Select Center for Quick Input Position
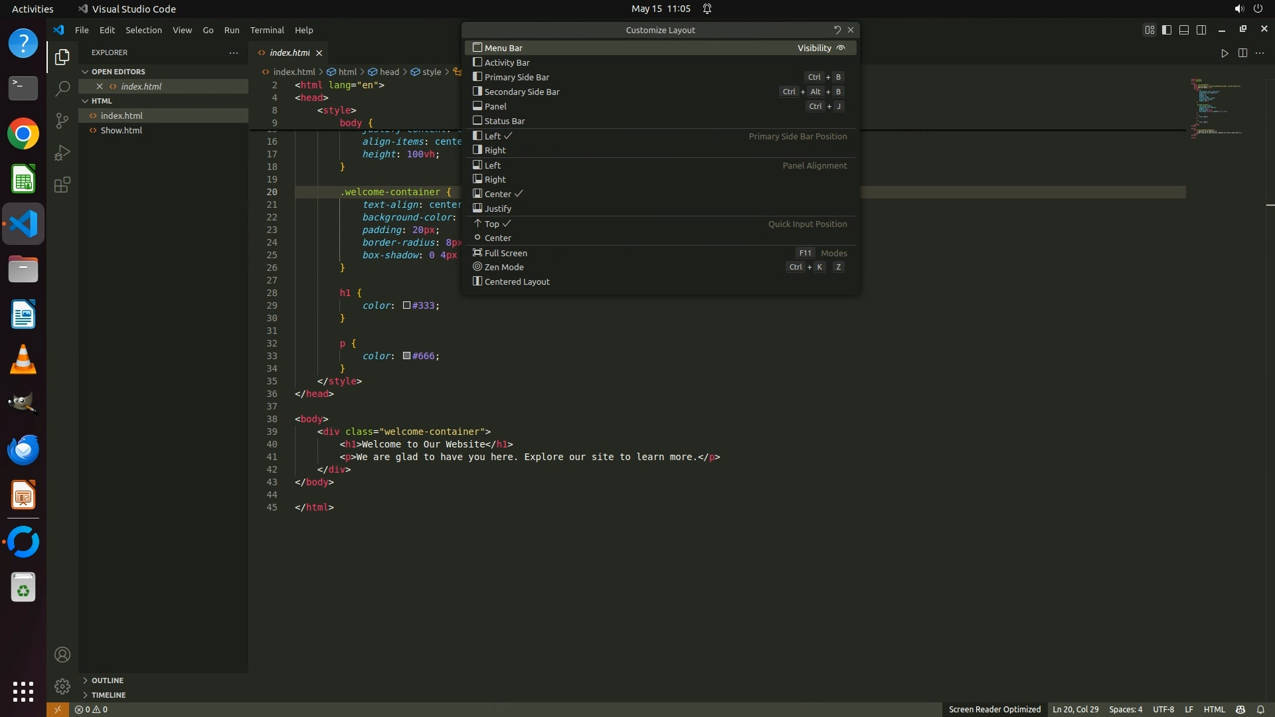The height and width of the screenshot is (717, 1275). pyautogui.click(x=497, y=238)
